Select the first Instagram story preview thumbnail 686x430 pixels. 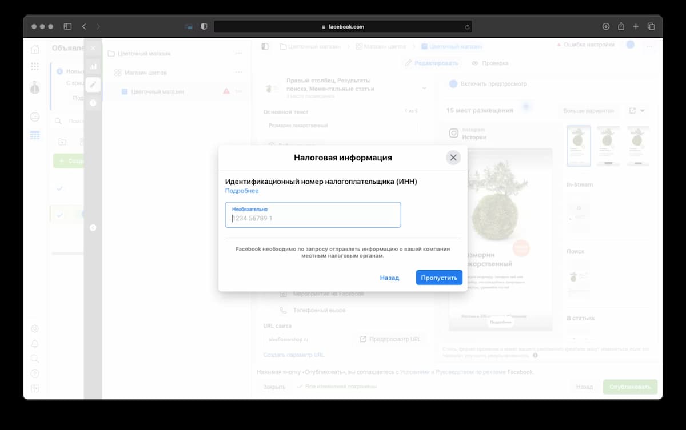579,146
